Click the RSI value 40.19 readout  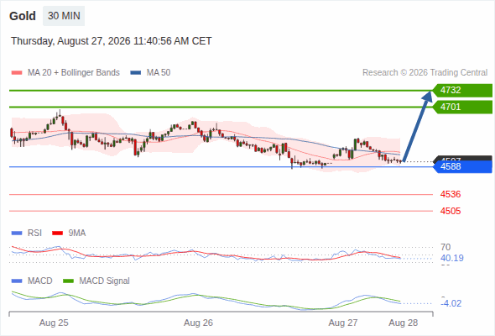[x=452, y=258]
